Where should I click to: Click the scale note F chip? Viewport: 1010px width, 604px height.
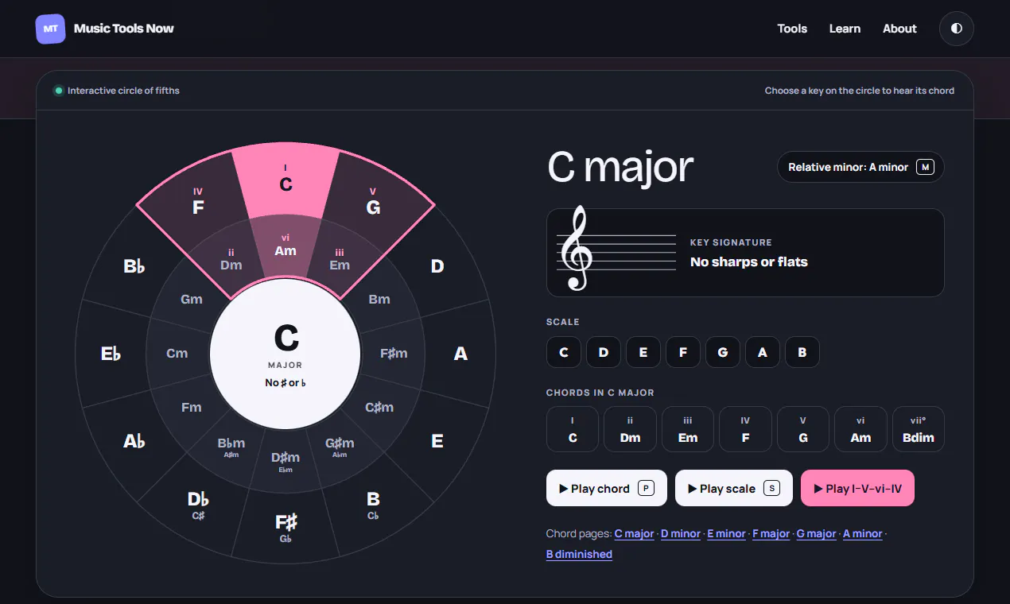683,352
